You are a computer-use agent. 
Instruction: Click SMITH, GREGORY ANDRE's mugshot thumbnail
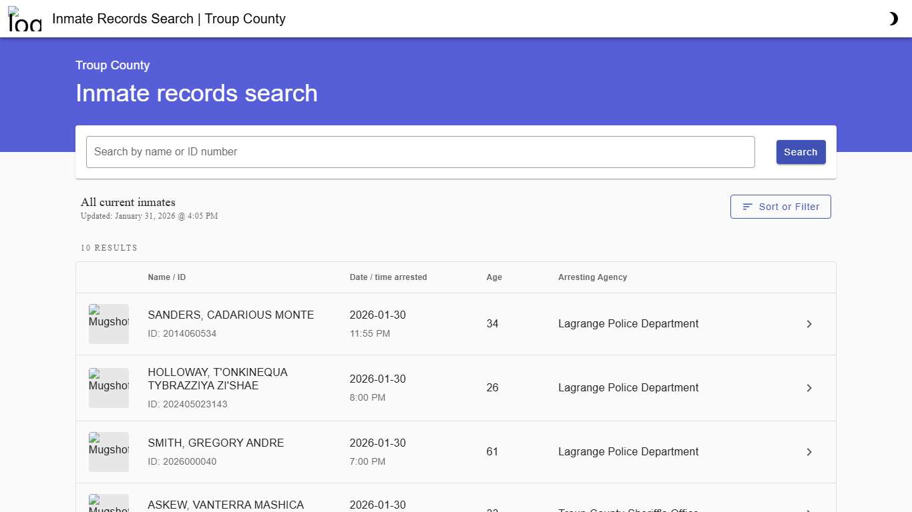click(x=108, y=451)
